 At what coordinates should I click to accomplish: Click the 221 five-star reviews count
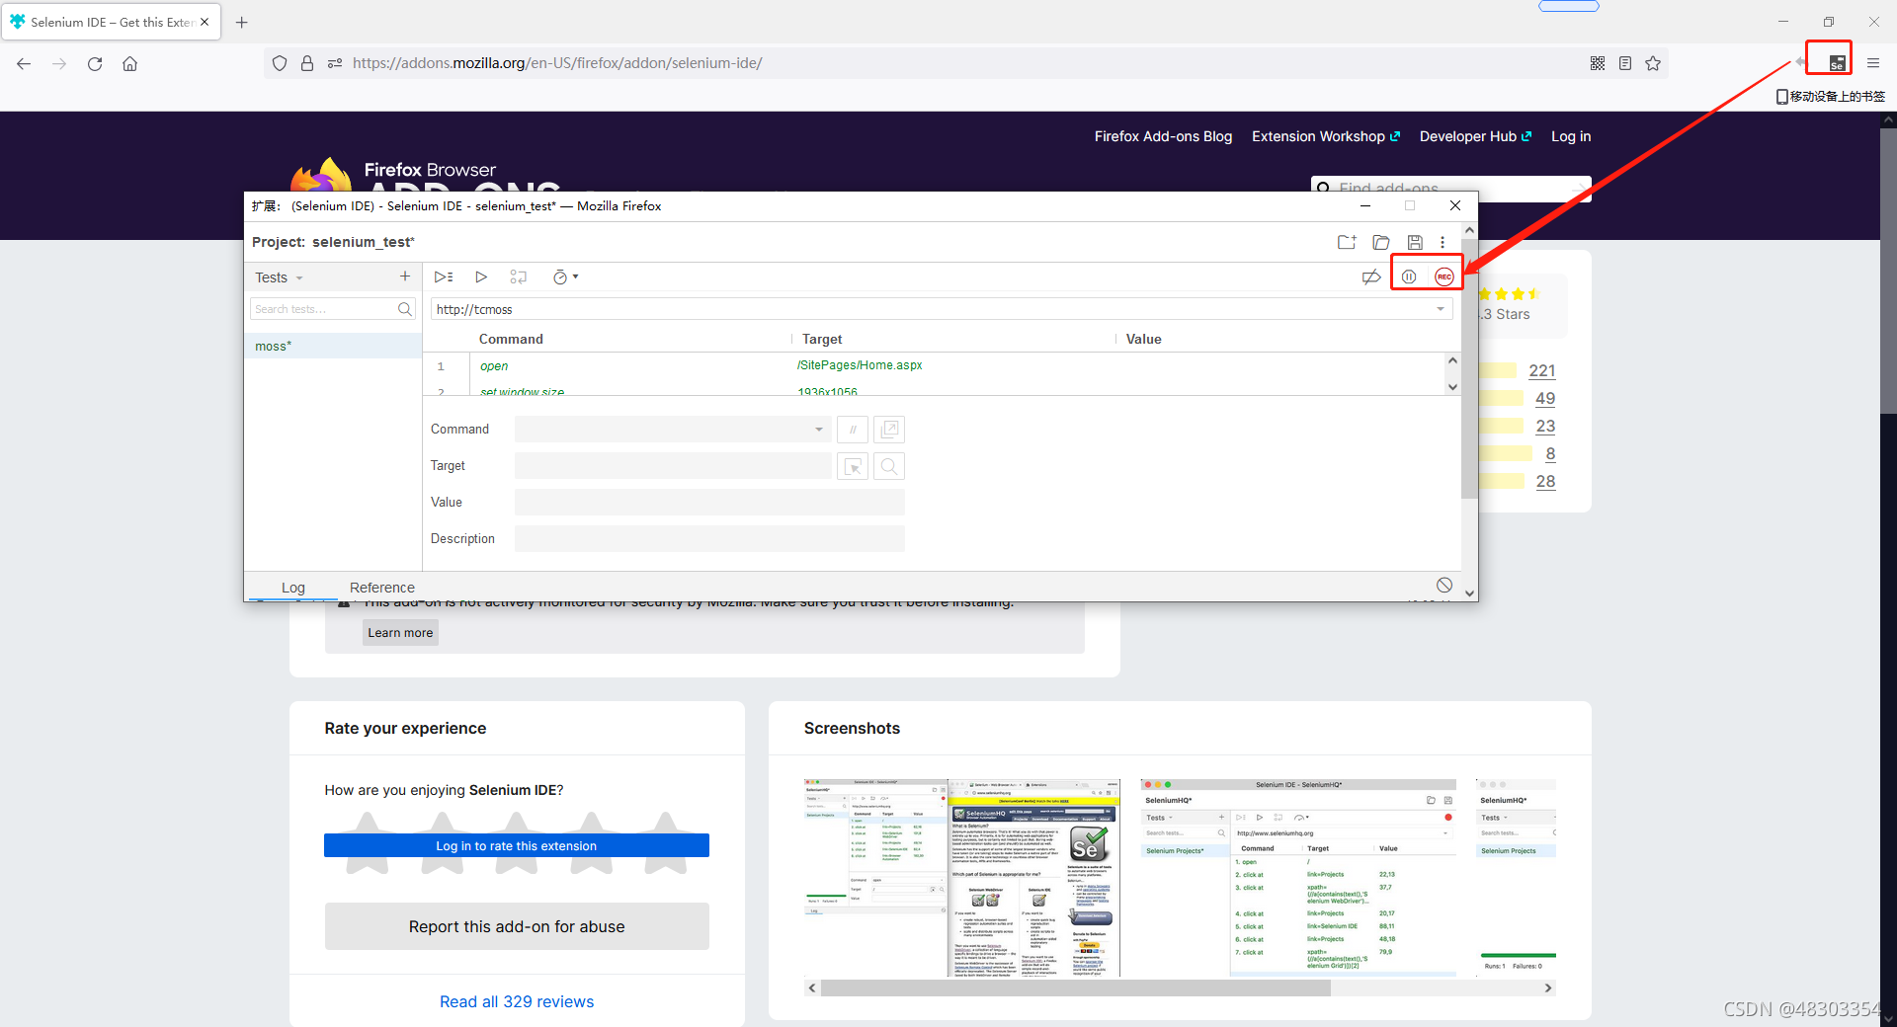pyautogui.click(x=1542, y=370)
